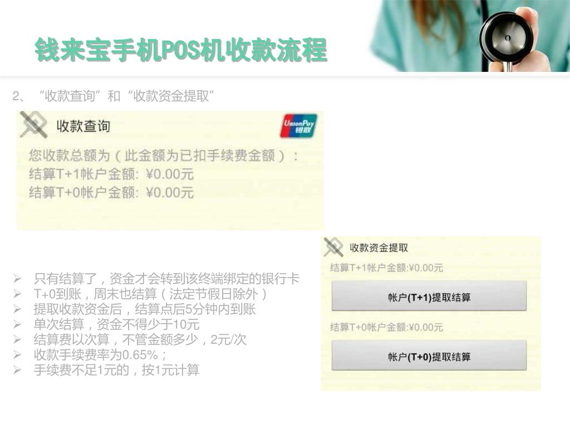Click 结算T+1帐户金额 label above T+1 button
This screenshot has width=570, height=428.
(x=386, y=268)
